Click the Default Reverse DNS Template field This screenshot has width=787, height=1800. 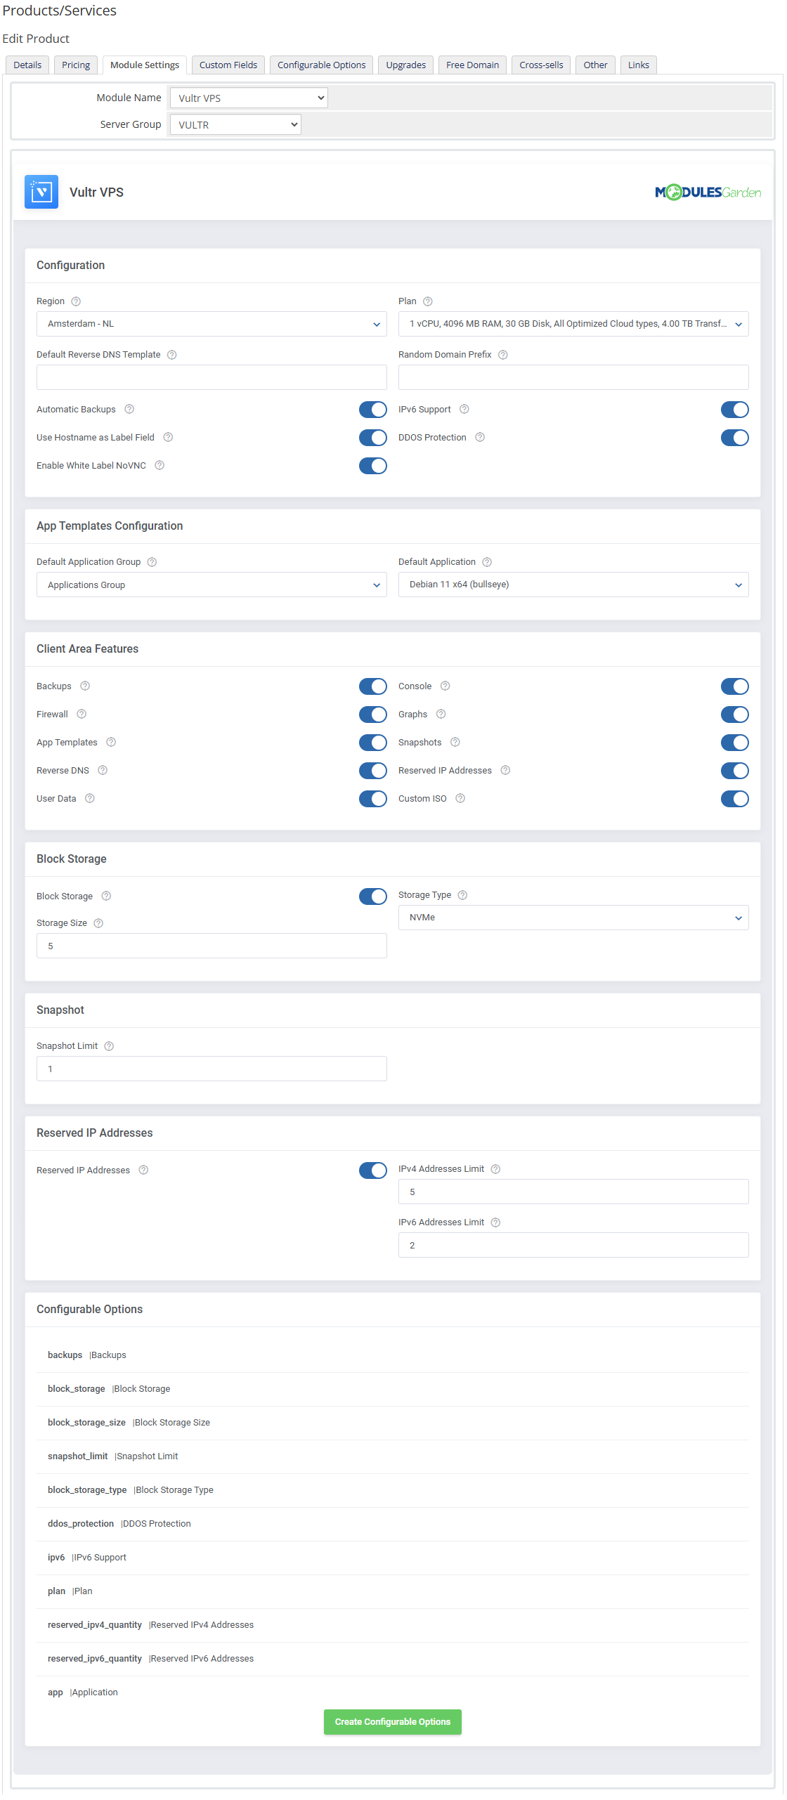click(x=212, y=377)
